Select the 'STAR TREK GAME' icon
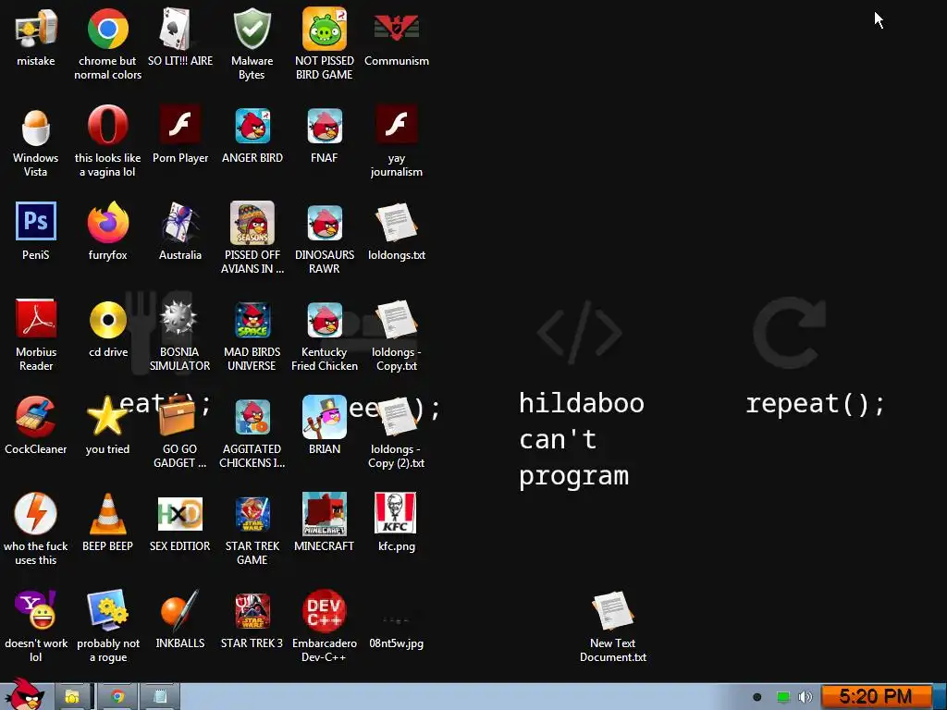The width and height of the screenshot is (947, 710). click(x=252, y=513)
